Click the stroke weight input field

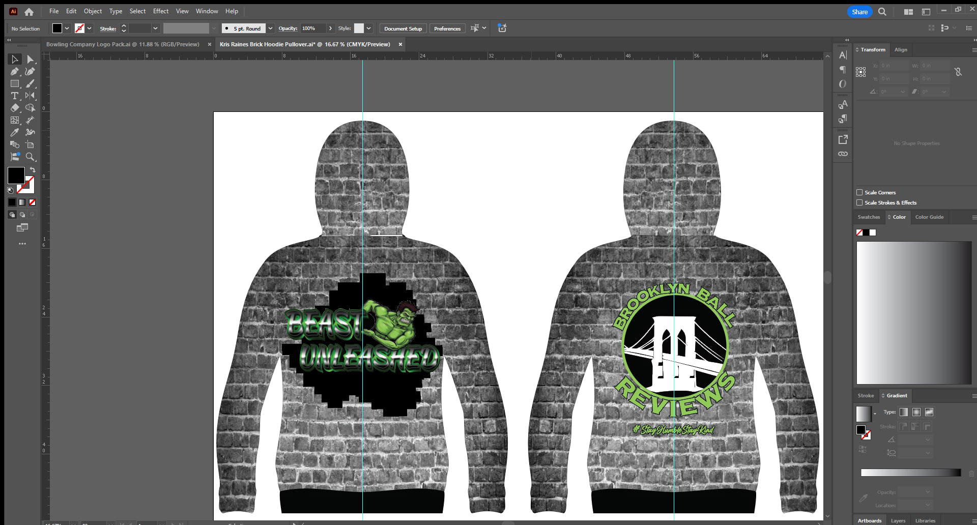140,28
